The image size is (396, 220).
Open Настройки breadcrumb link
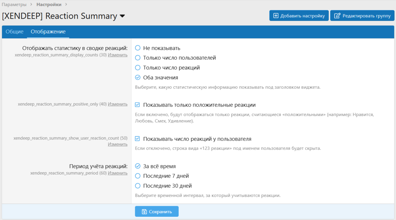tap(49, 5)
